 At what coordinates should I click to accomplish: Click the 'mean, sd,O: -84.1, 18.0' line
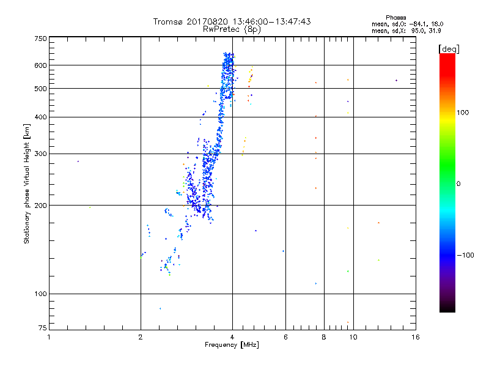point(407,24)
